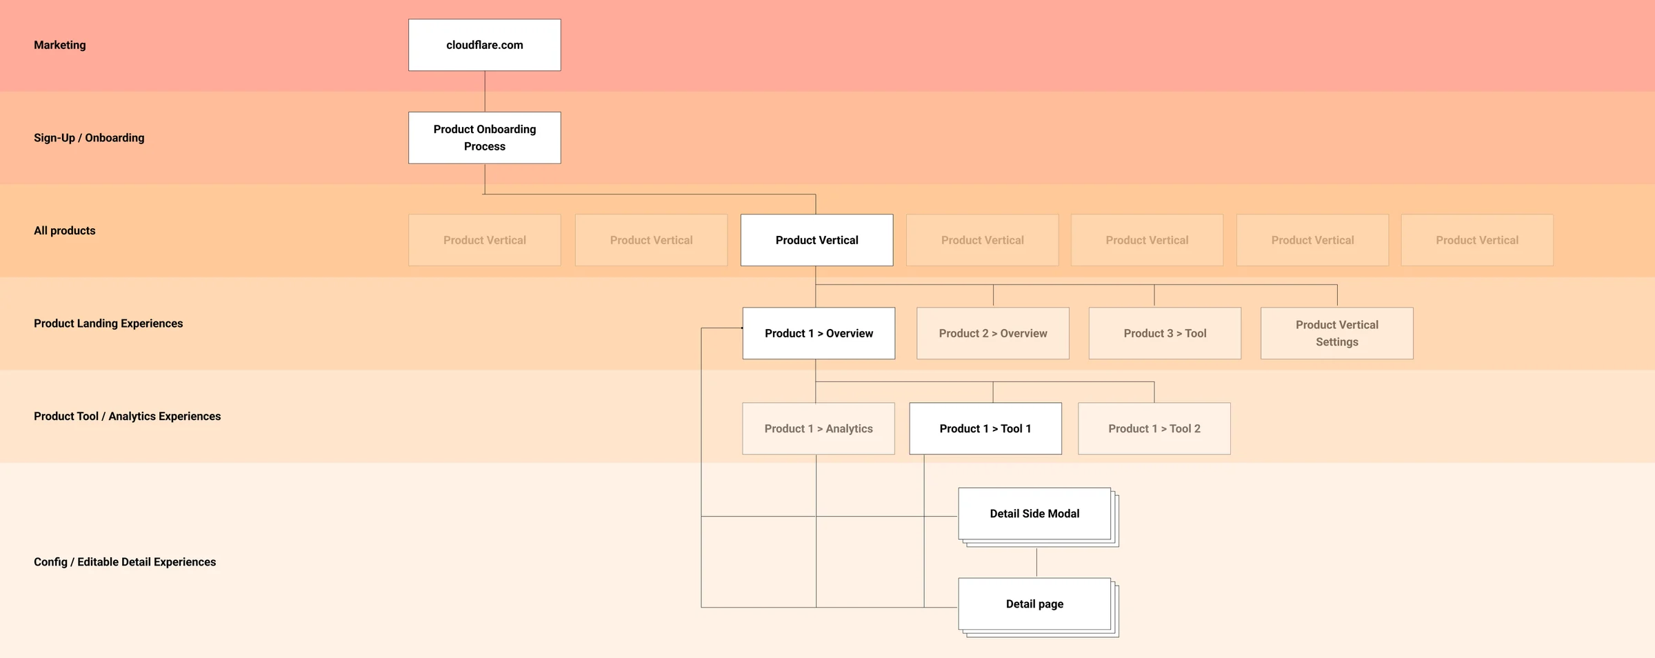Open the Detail Side Modal card stack
The image size is (1655, 658).
click(1038, 517)
